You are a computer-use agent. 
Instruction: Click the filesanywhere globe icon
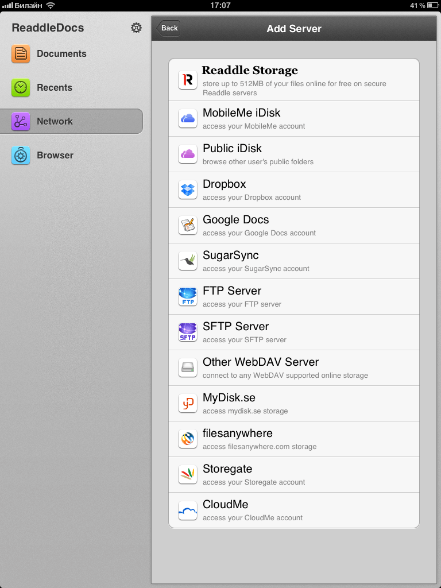coord(188,439)
